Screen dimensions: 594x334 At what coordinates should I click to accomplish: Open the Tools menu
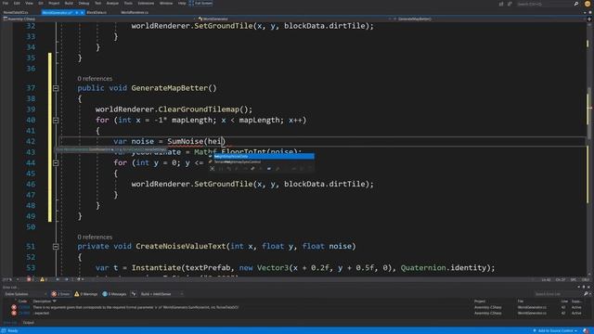click(128, 3)
